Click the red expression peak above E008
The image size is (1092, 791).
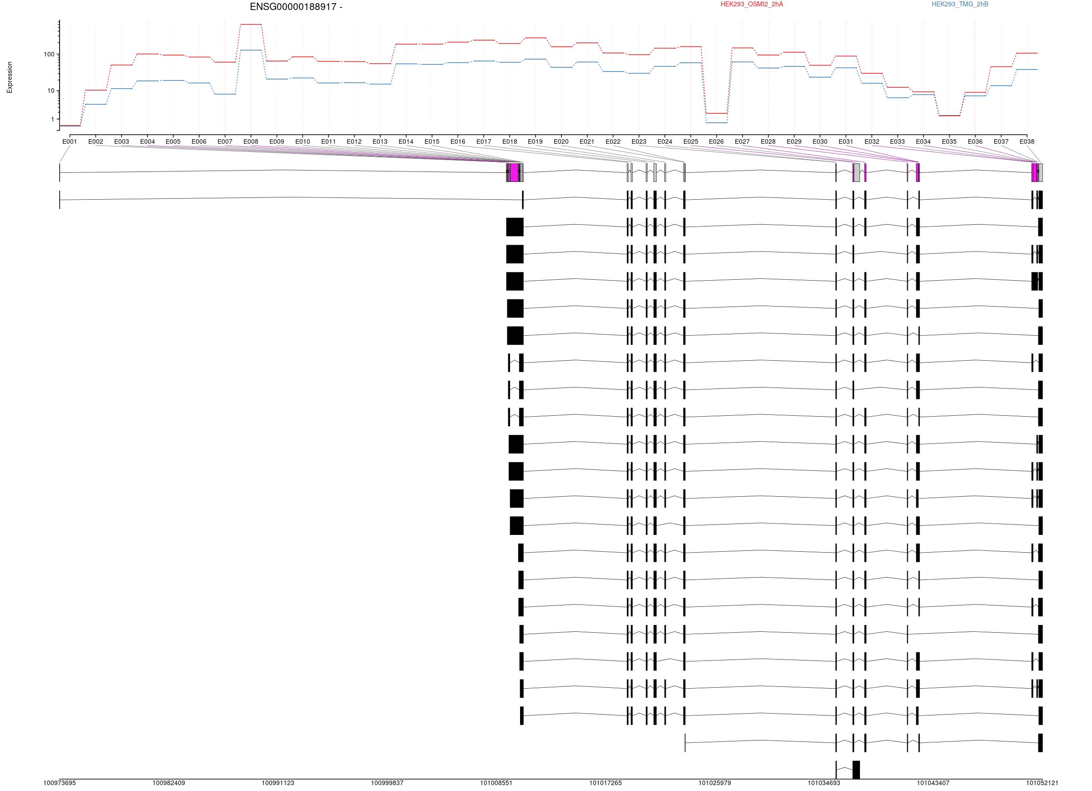pos(251,25)
